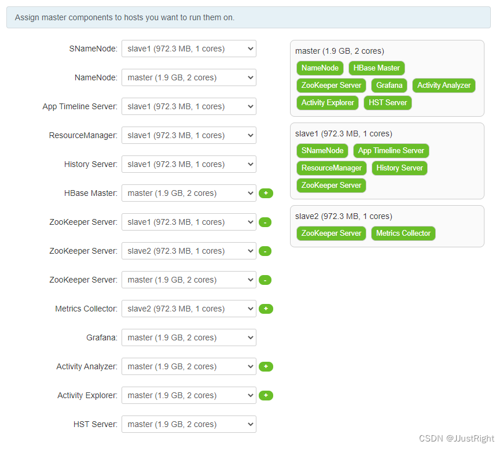503x449 pixels.
Task: Open the HST Server host dropdown
Action: (x=189, y=424)
